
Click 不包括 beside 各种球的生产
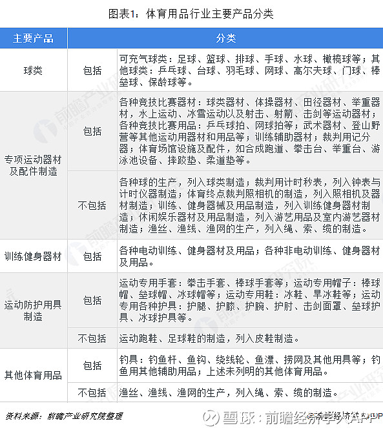[x=92, y=205]
